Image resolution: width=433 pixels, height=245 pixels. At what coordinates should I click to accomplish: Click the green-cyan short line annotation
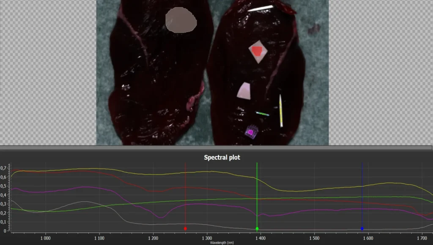262,114
